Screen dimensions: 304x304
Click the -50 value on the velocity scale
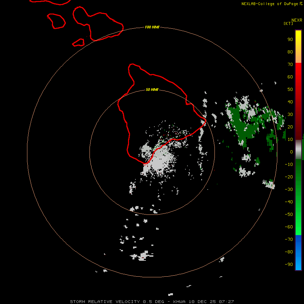(x=289, y=214)
